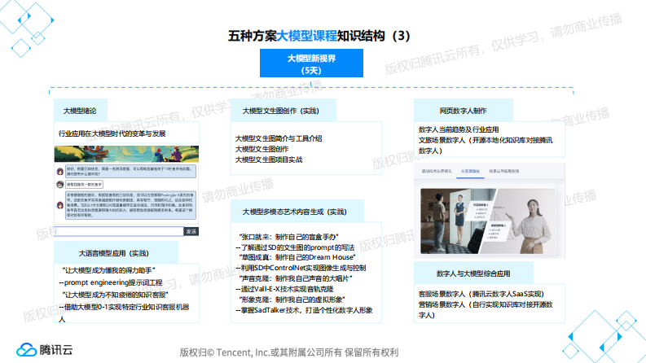Click 大模型文生图简介与工具介绍 line
The image size is (646, 363).
279,138
